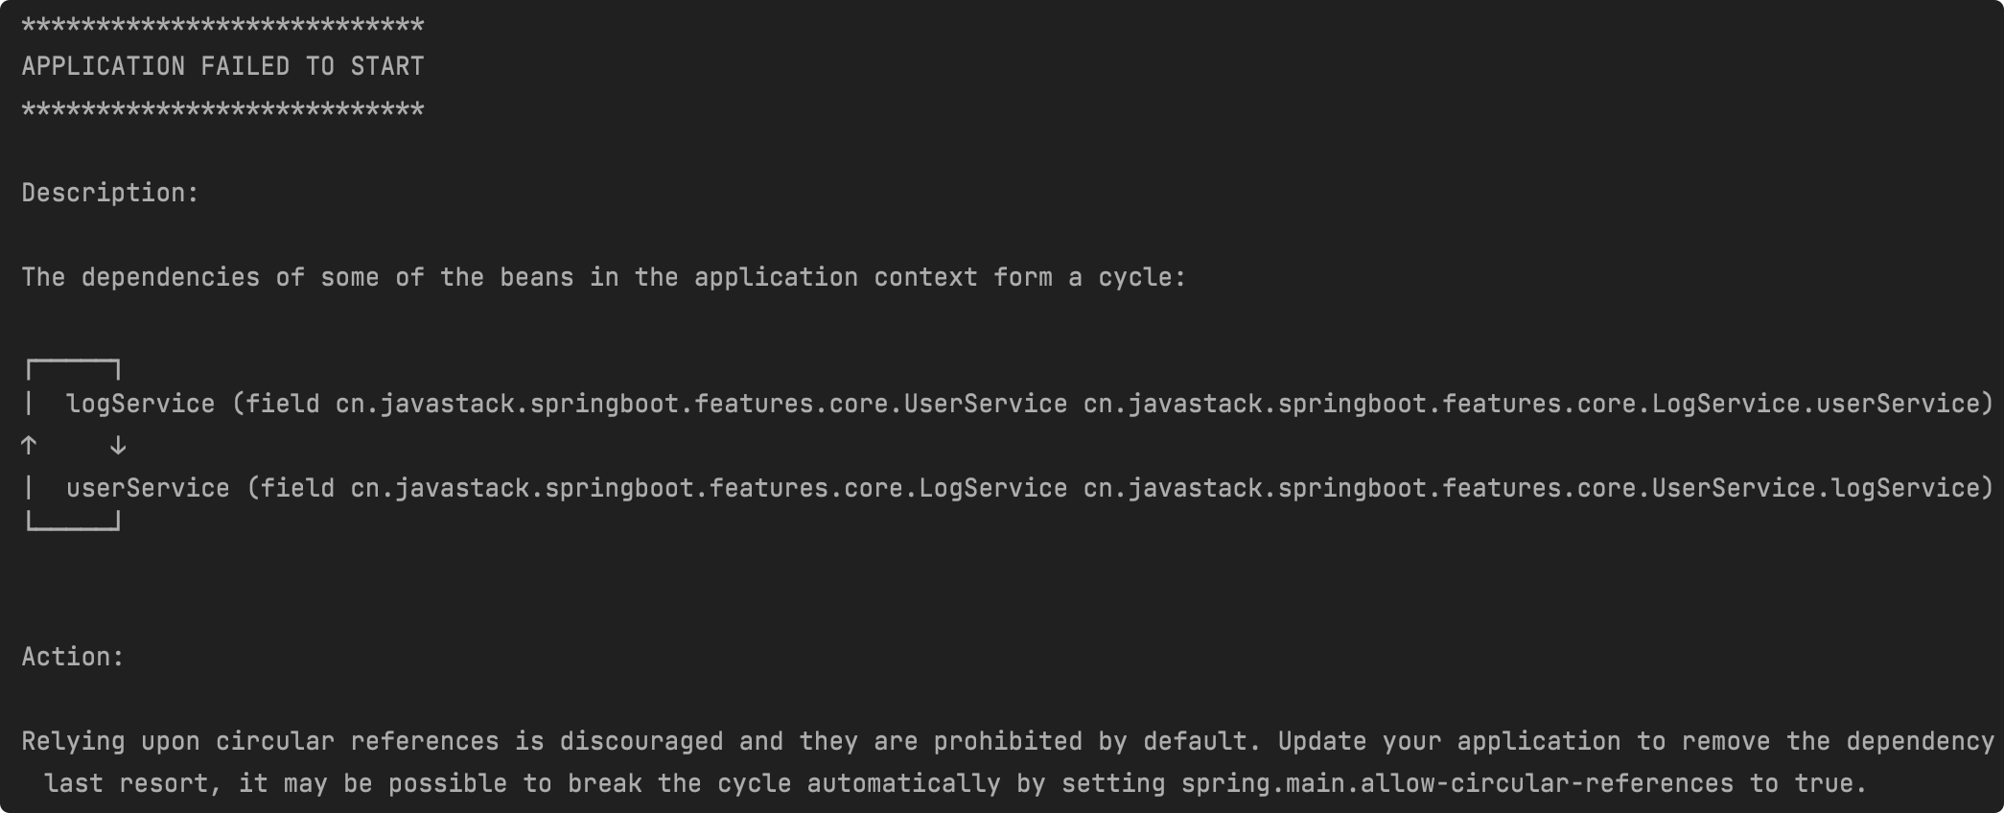Click 'Relying upon circular references' text

[x=260, y=741]
